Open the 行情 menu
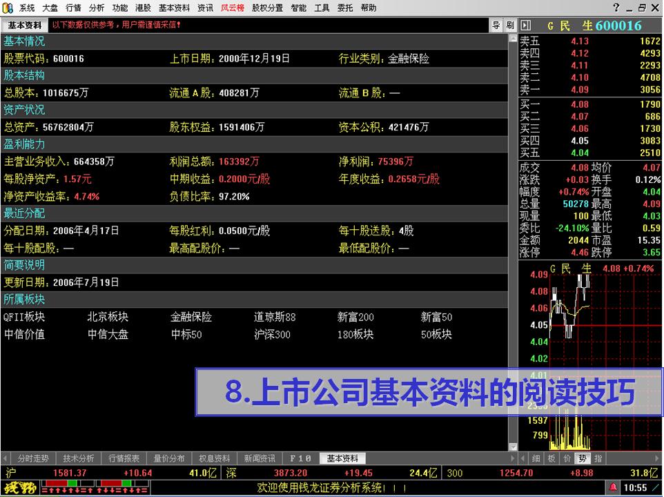 point(73,8)
